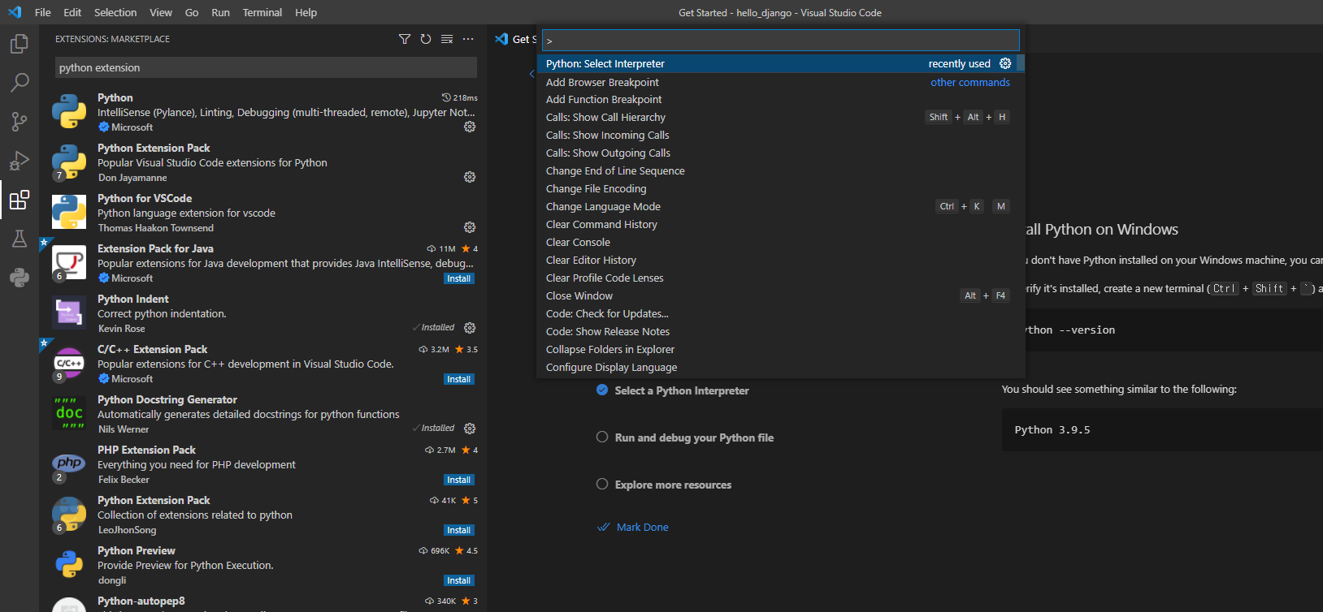
Task: Choose Change File Encoding command
Action: coord(776,188)
